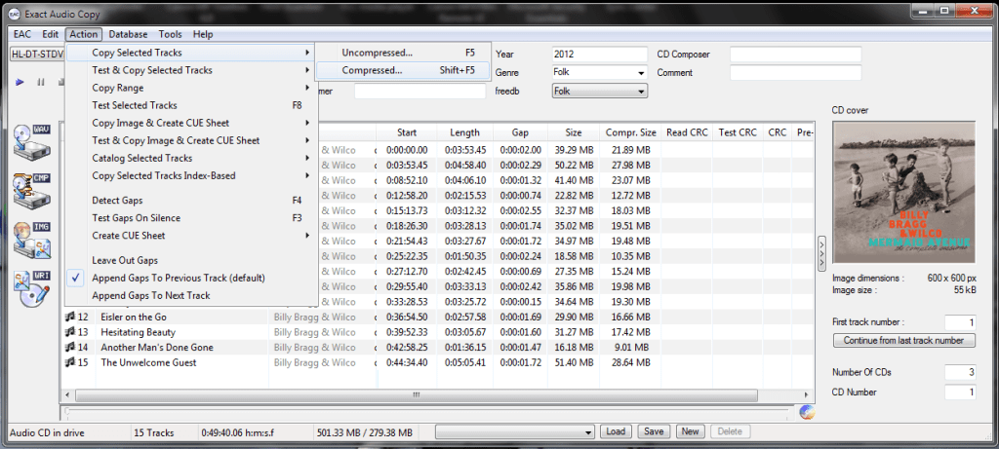Click music note icon for track 15

coord(70,362)
